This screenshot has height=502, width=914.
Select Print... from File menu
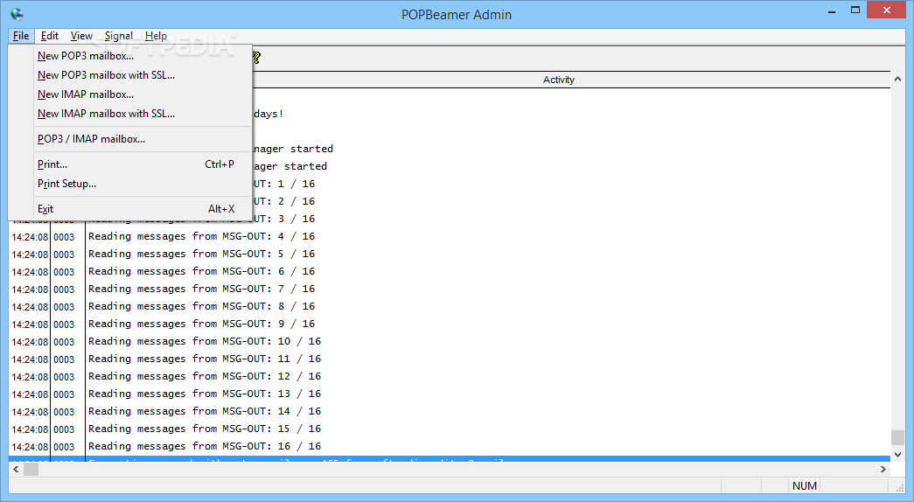(x=130, y=164)
